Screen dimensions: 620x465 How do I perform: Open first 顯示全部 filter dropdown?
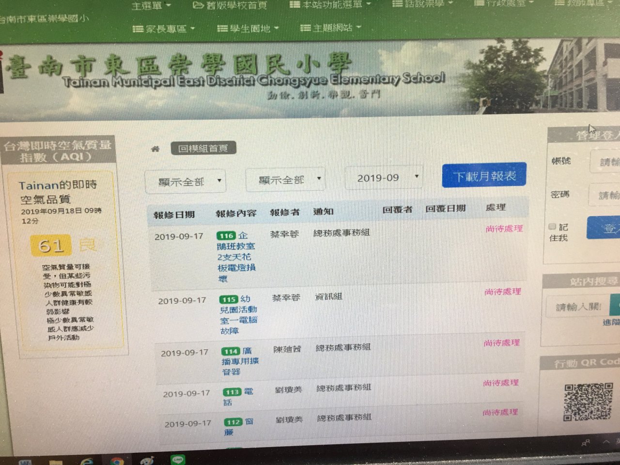point(186,182)
